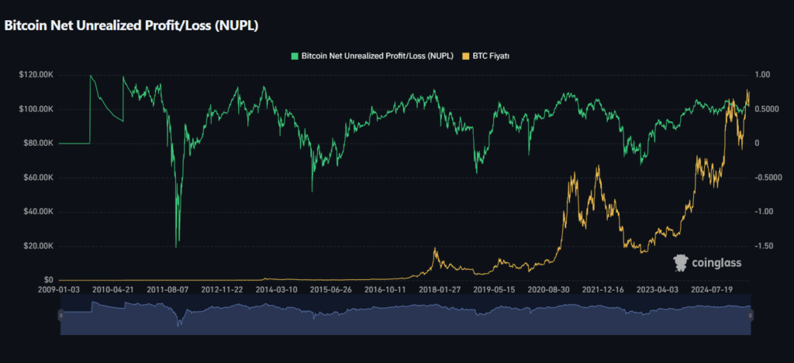Screen dimensions: 794x363
Task: Select the 2015-06-26 x-axis tick label
Action: 332,289
